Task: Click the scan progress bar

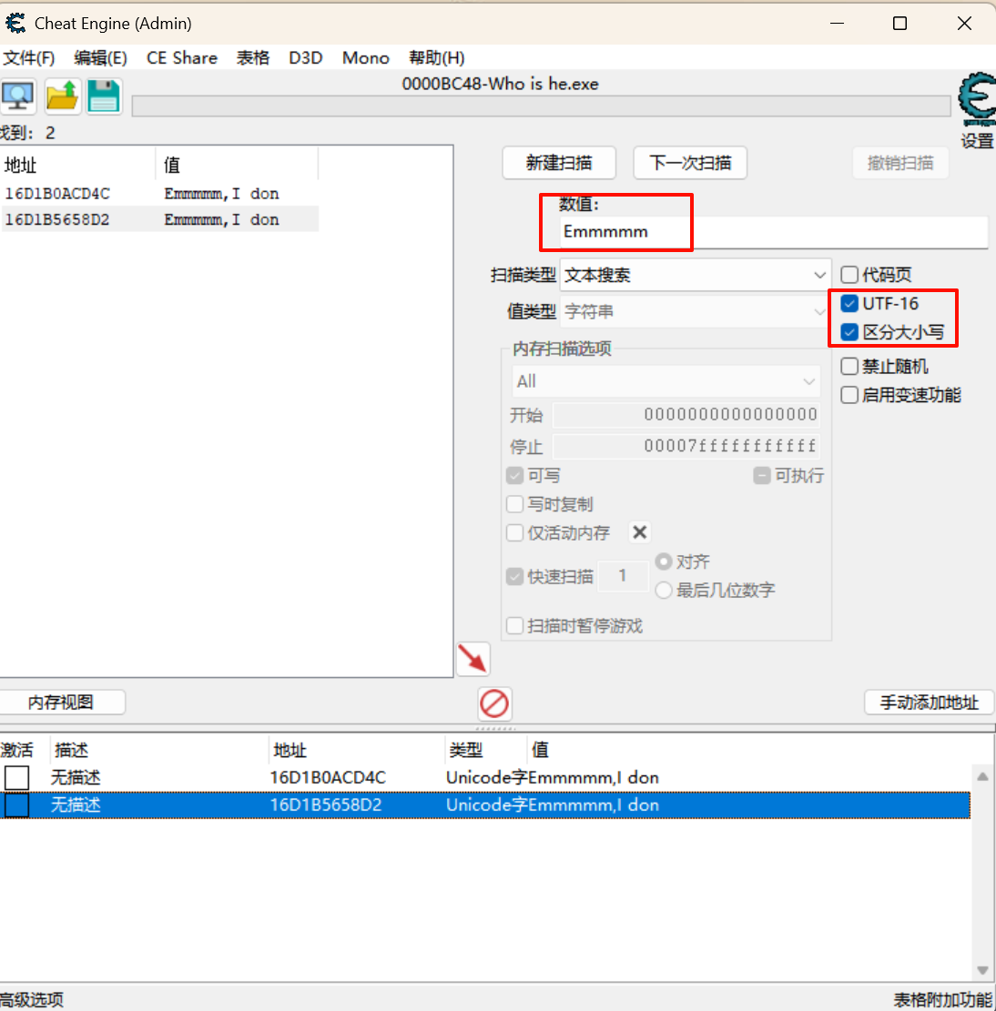Action: coord(541,106)
